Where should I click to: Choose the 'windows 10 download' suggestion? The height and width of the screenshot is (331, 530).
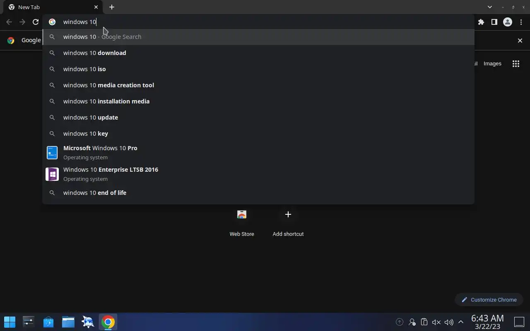tap(258, 53)
